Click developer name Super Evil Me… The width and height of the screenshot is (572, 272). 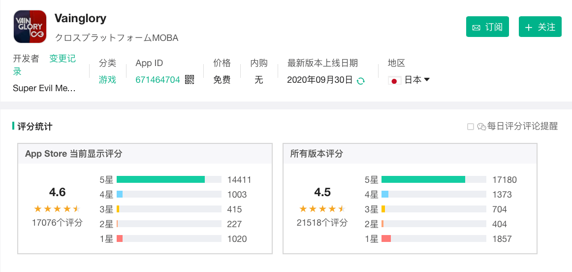[x=44, y=88]
